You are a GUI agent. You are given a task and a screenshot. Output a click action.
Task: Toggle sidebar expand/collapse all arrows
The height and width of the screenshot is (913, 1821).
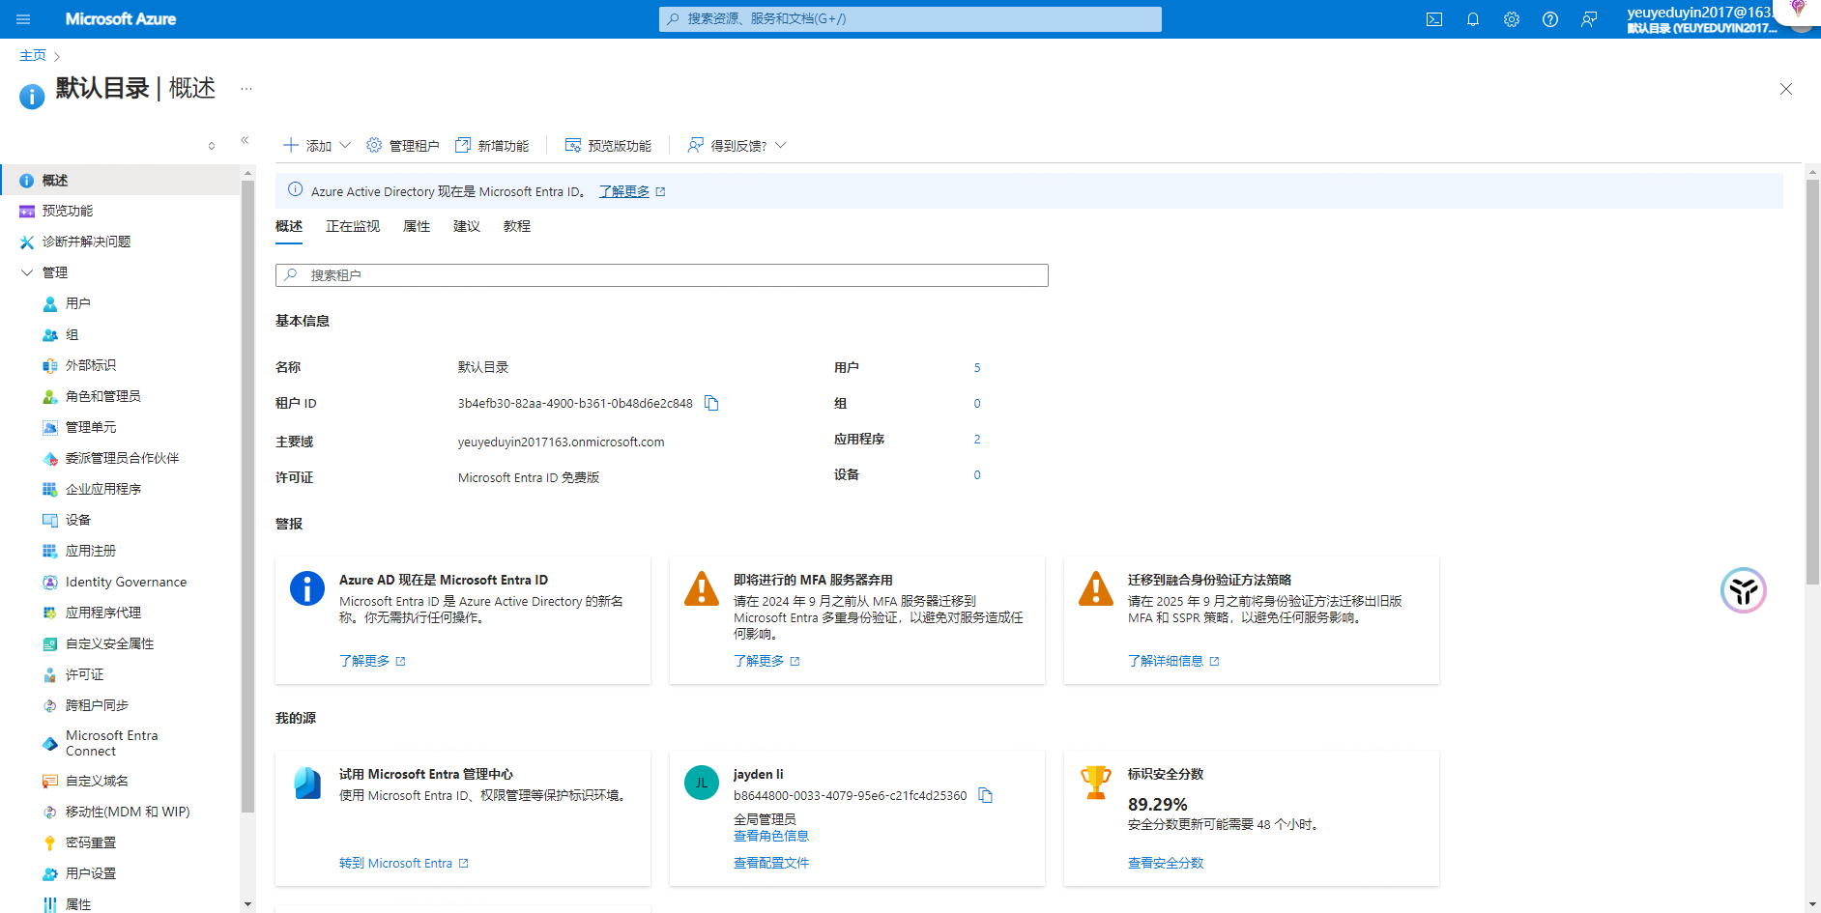[x=212, y=146]
